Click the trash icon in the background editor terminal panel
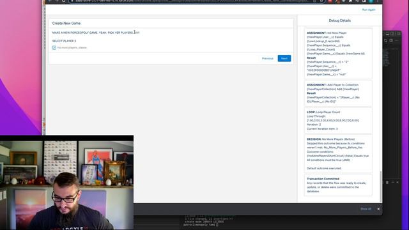409x230 pixels. point(387,182)
